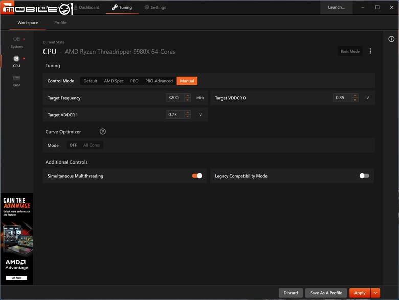The image size is (399, 300).
Task: Select the Workspace sub-tab
Action: tap(28, 23)
